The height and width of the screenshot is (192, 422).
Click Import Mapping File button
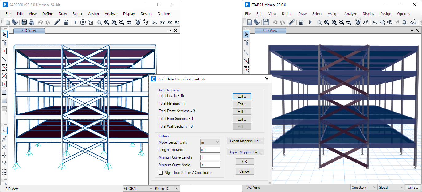245,152
